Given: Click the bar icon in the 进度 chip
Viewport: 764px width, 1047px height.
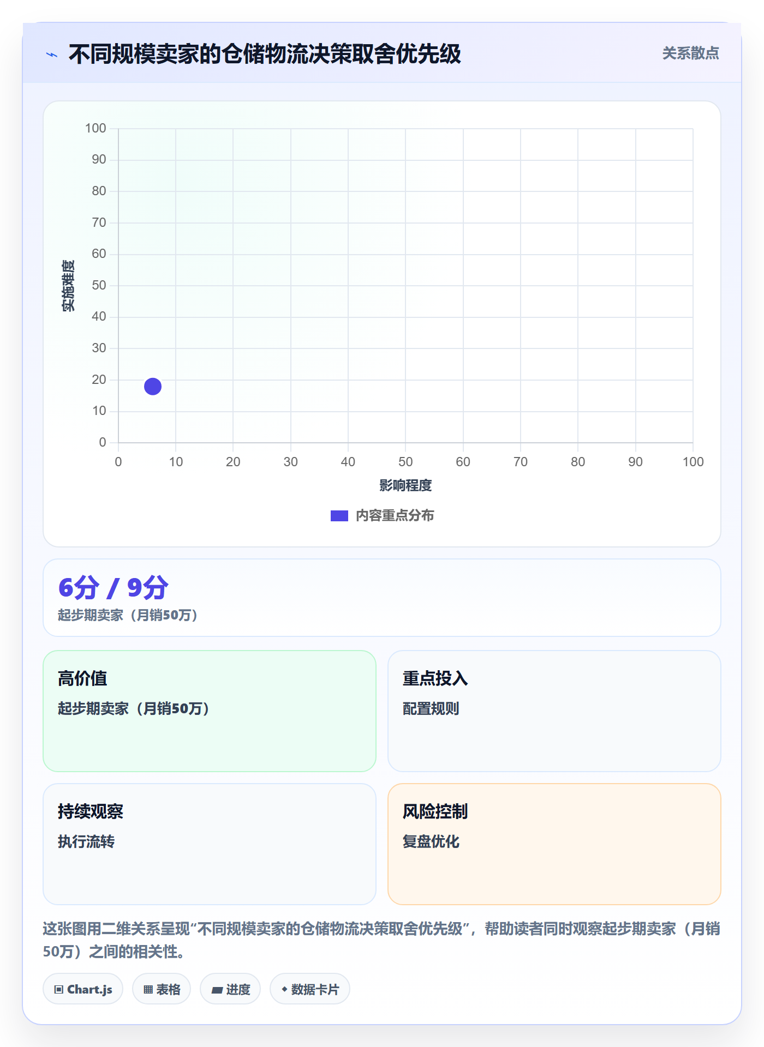Looking at the screenshot, I should 217,990.
